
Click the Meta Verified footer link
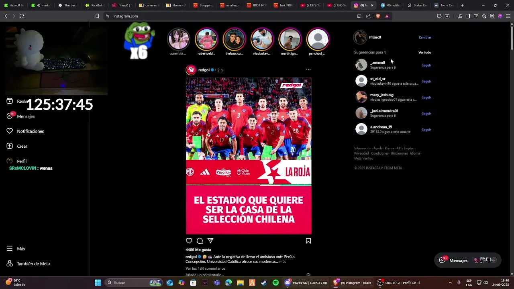click(364, 159)
